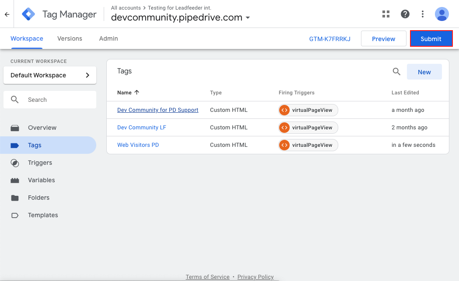This screenshot has height=281, width=459.
Task: Click the Preview button
Action: coord(383,38)
